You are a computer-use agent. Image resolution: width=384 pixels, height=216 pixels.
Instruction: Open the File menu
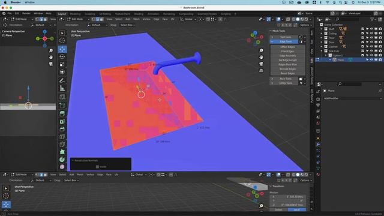pos(10,13)
